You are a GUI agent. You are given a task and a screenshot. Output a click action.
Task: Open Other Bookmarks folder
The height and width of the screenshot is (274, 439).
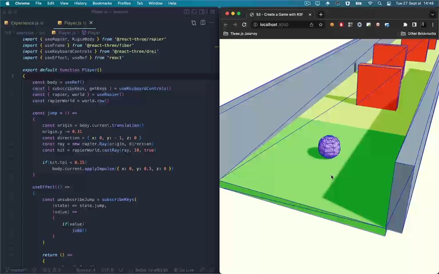coord(418,34)
